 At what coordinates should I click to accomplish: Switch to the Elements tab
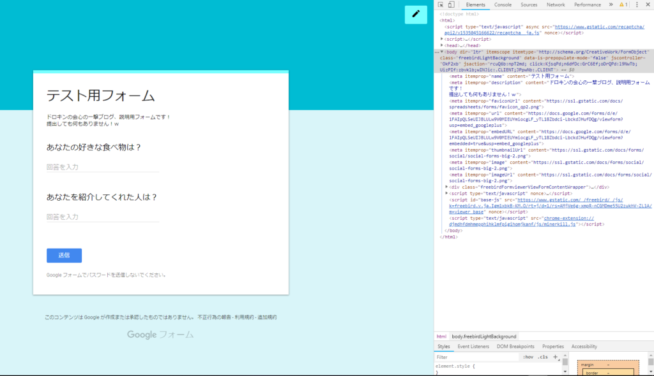[x=475, y=4]
